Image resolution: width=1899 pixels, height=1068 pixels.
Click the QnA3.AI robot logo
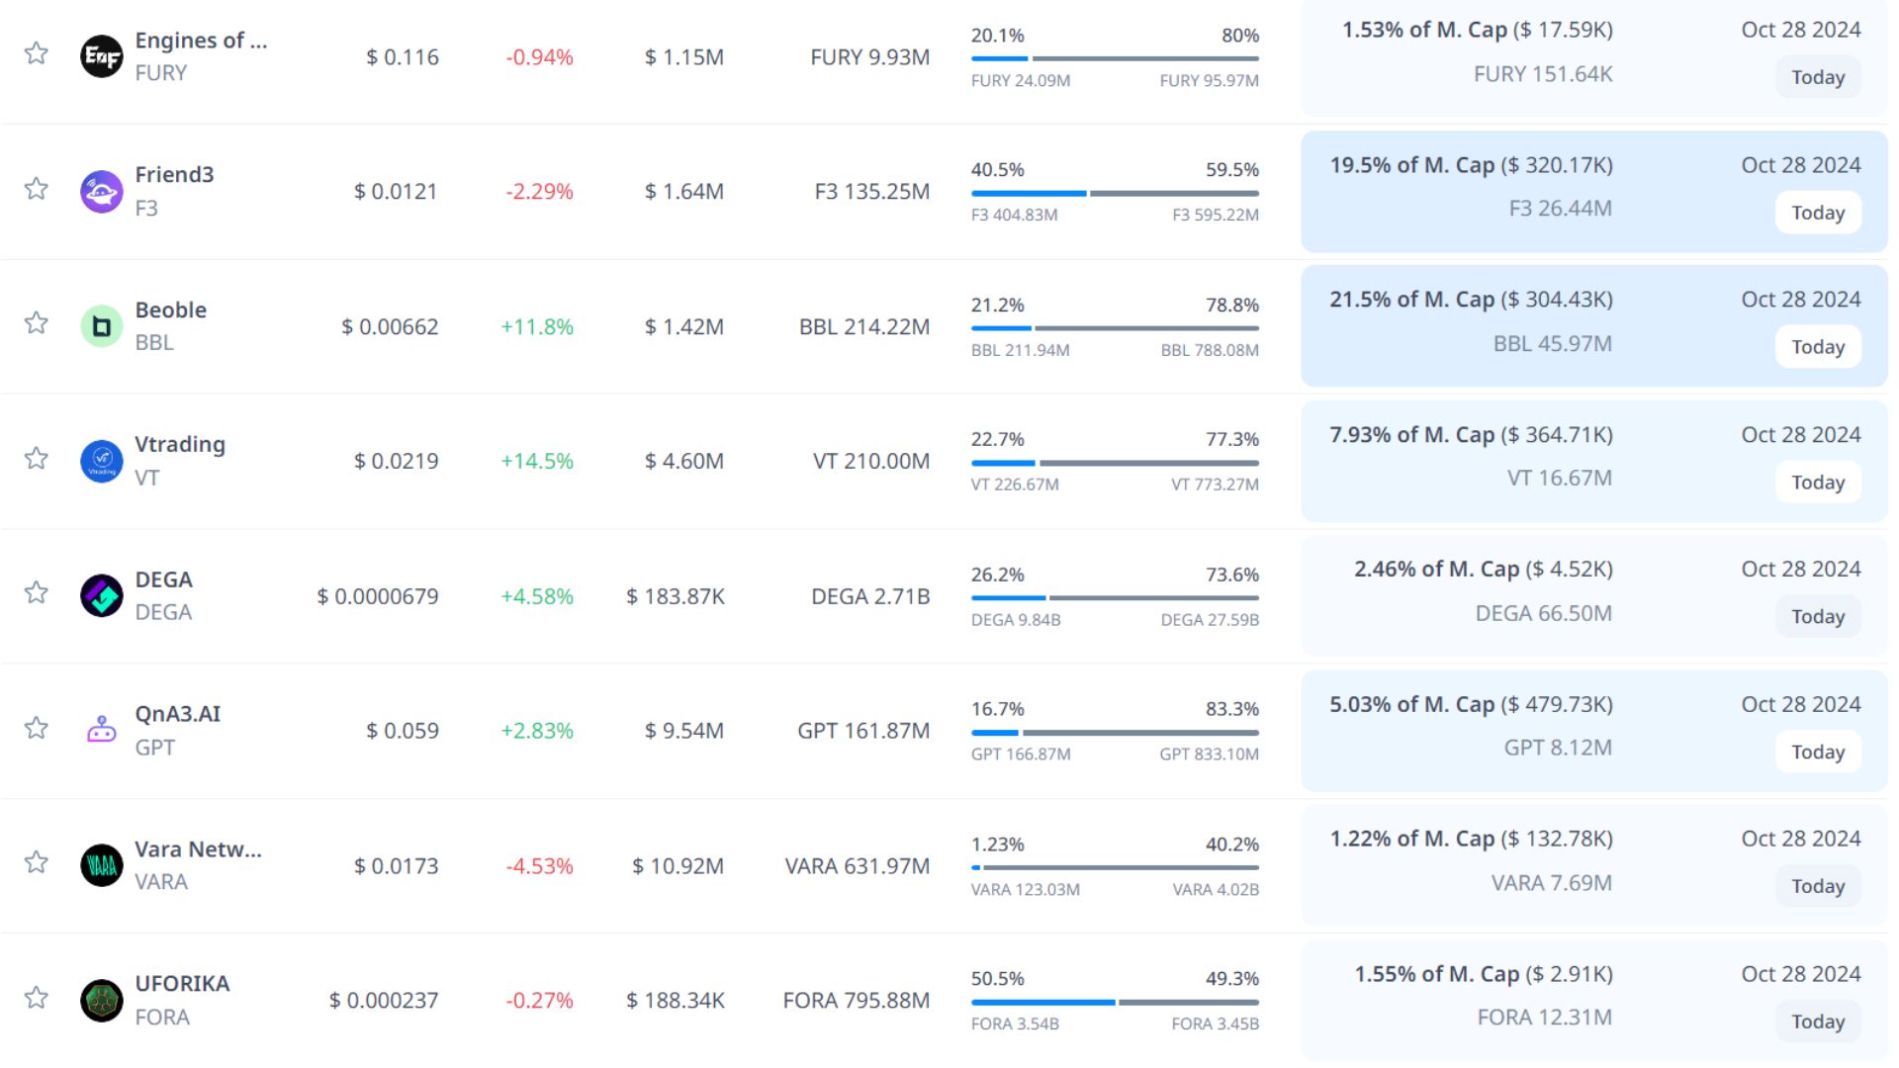coord(101,730)
